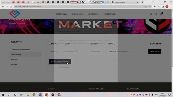Open the Bandicam recorder taskbar icon
173x97 pixels.
(x=53, y=95)
